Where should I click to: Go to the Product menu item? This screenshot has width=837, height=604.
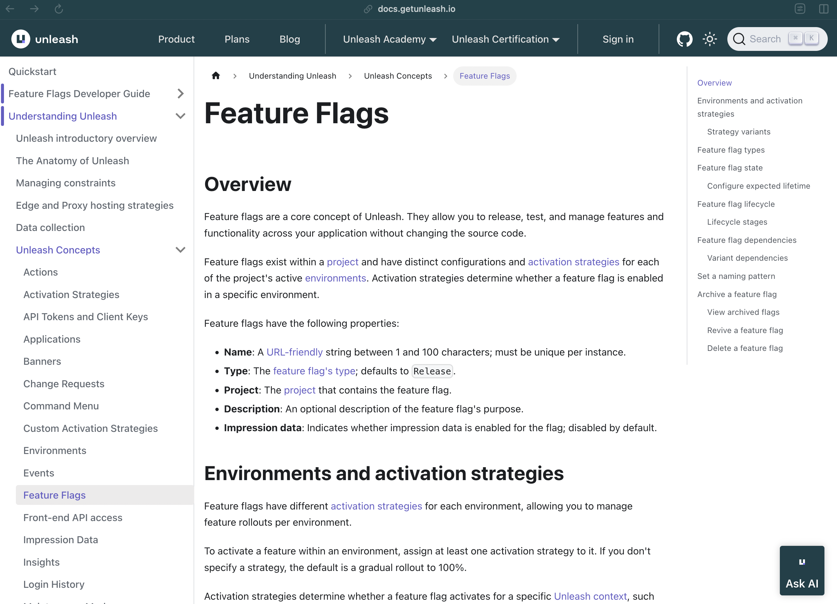[x=176, y=39]
